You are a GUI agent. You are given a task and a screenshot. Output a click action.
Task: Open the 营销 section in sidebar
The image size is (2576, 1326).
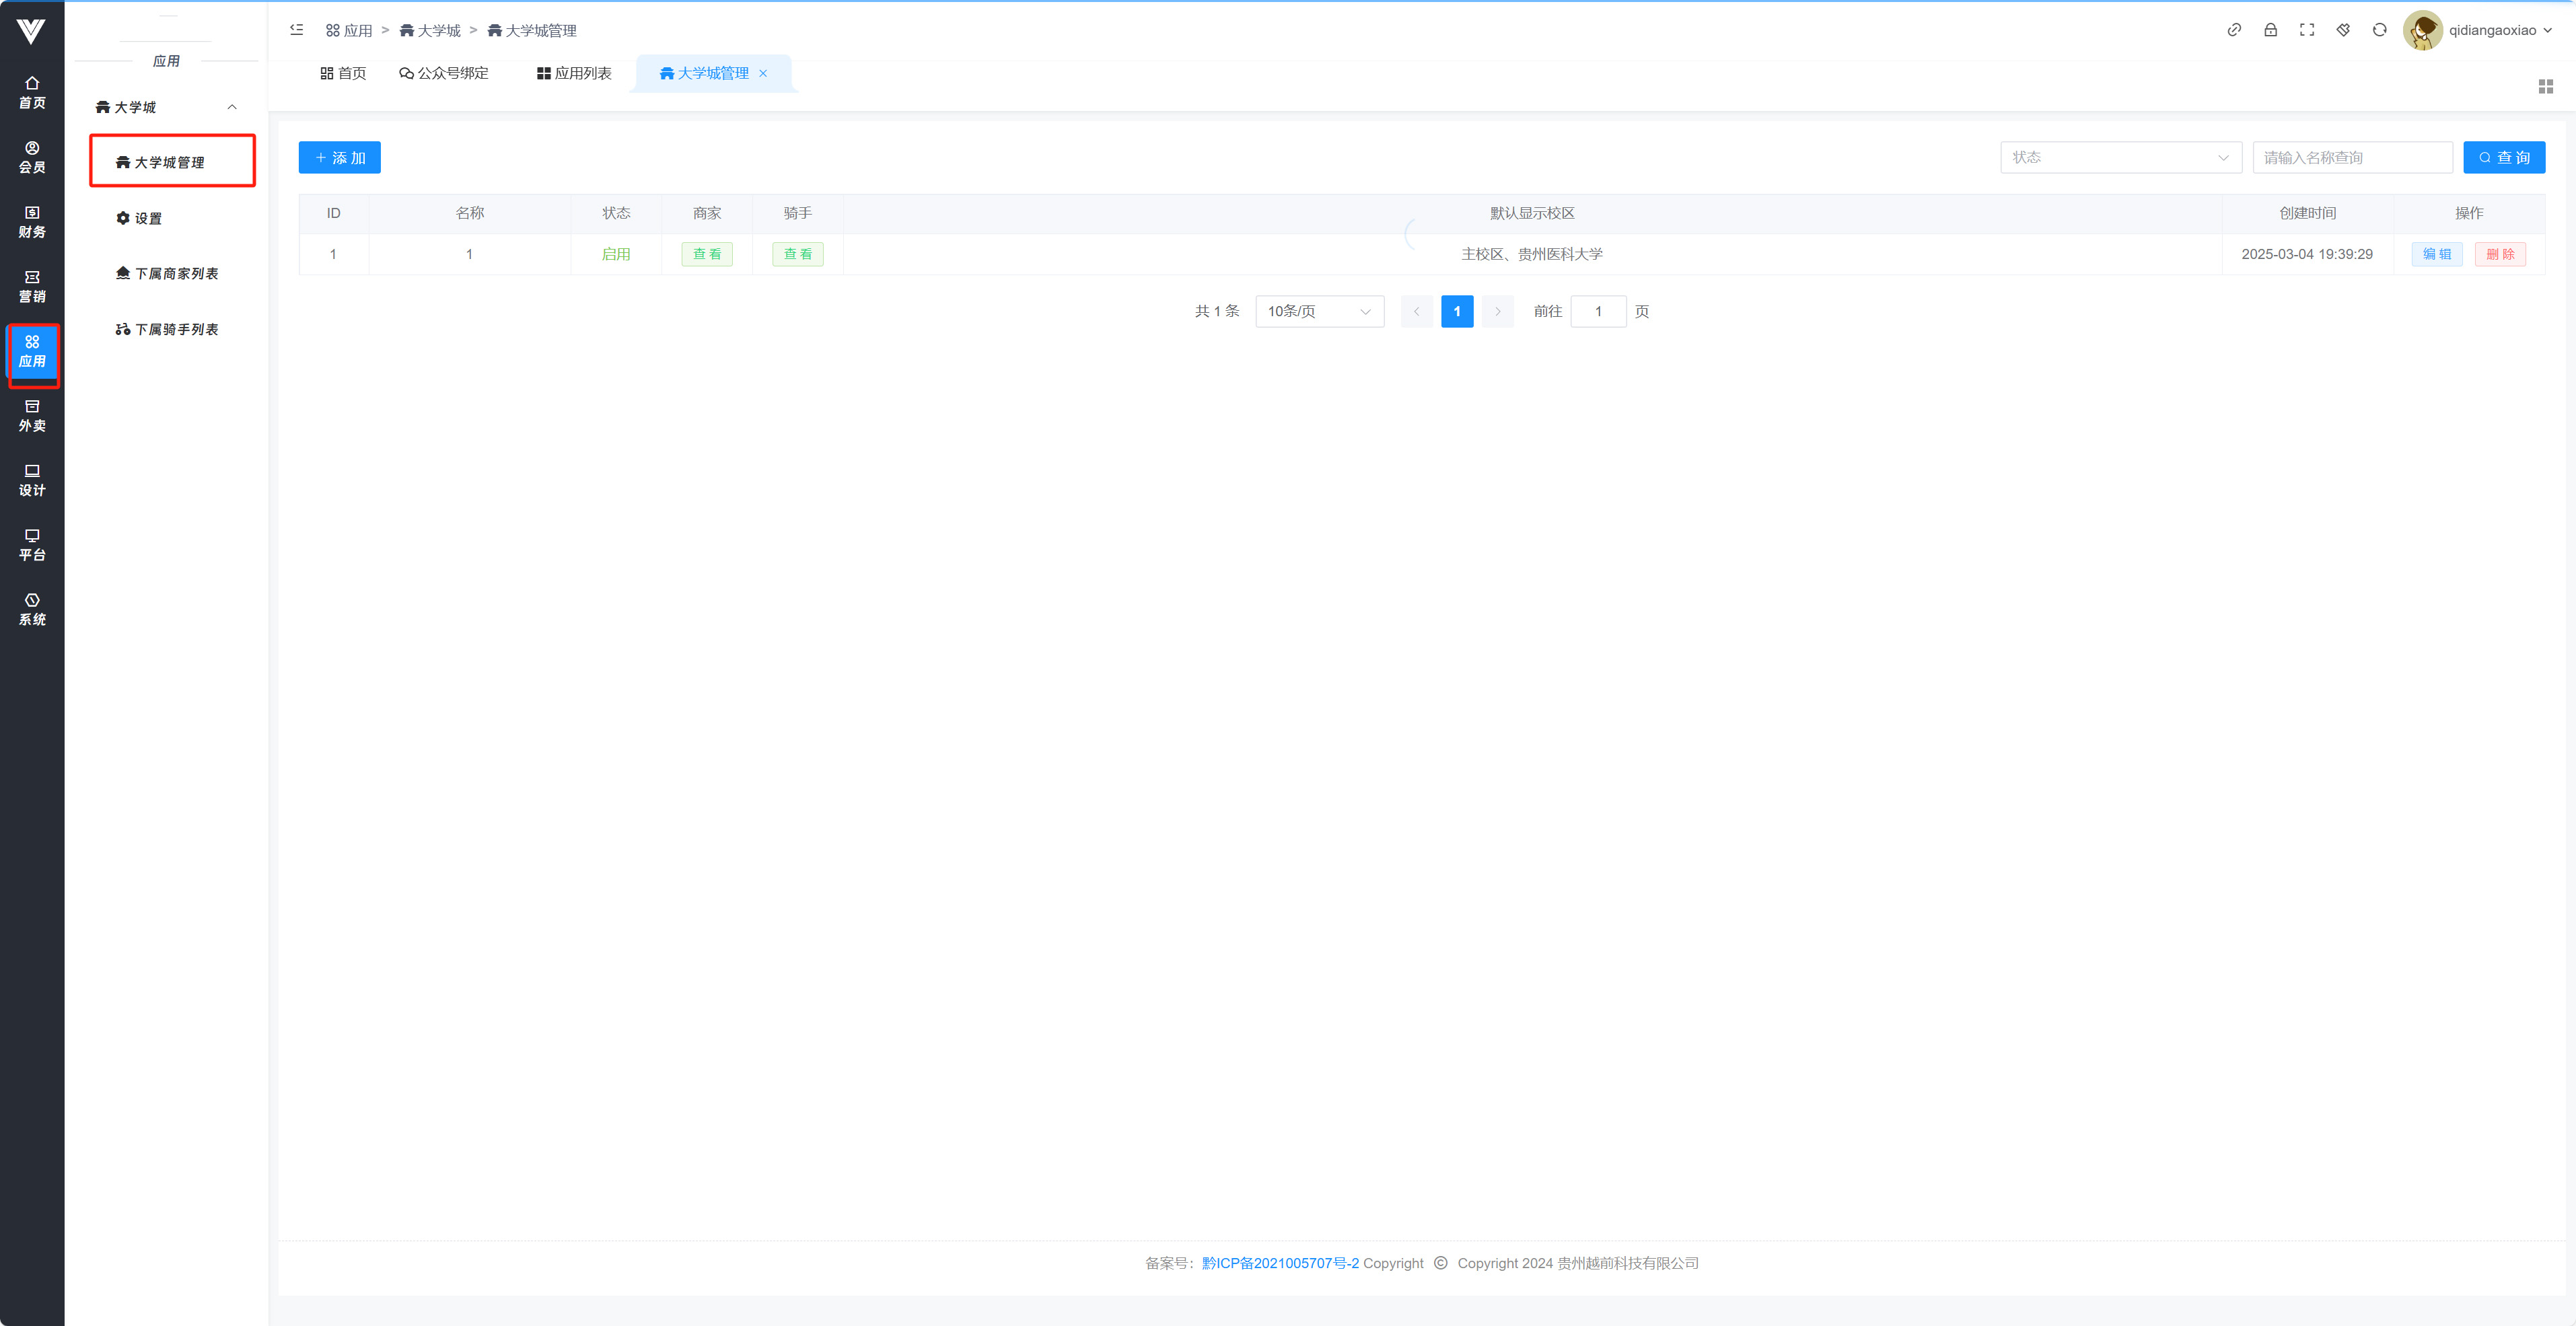tap(32, 286)
